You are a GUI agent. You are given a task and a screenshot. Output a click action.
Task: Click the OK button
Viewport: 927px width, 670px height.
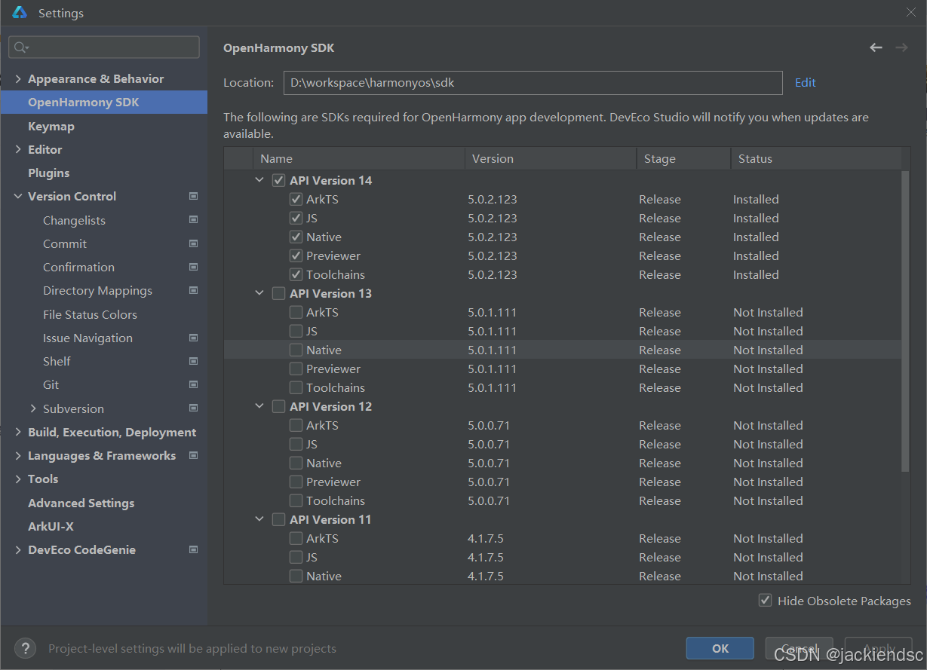[720, 648]
